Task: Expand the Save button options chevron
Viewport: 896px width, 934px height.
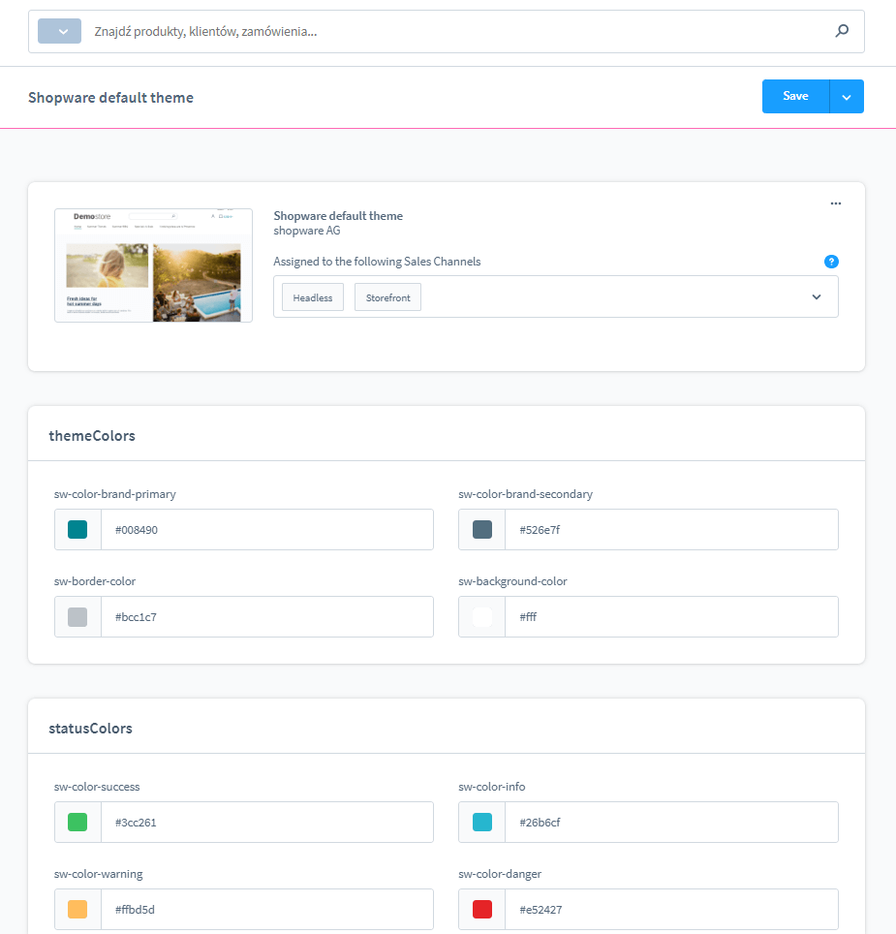Action: [847, 96]
